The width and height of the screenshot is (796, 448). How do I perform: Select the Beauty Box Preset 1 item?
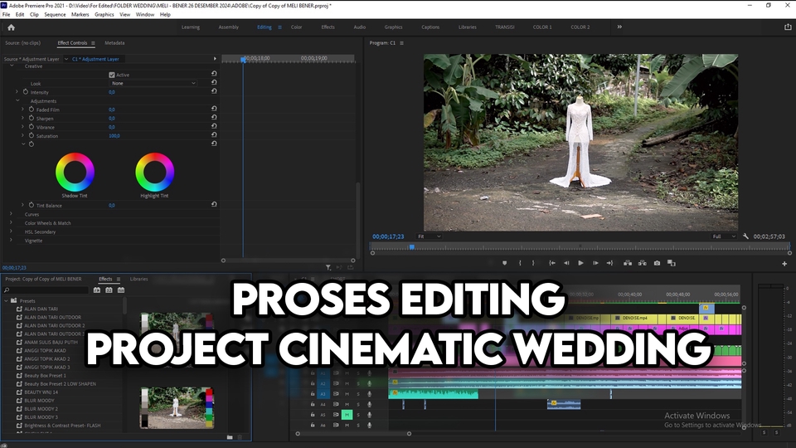coord(45,375)
